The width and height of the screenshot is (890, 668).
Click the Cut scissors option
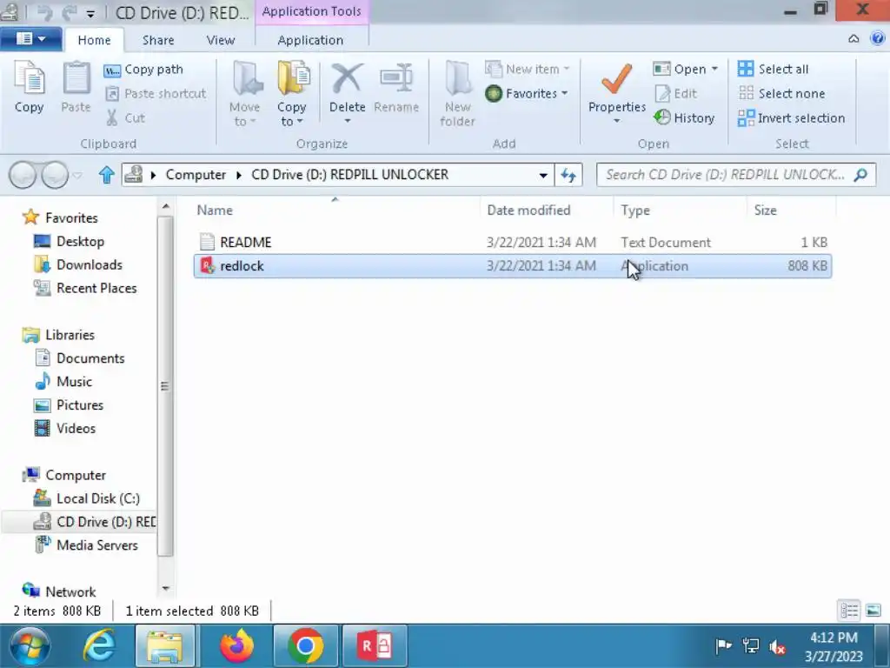pyautogui.click(x=126, y=118)
